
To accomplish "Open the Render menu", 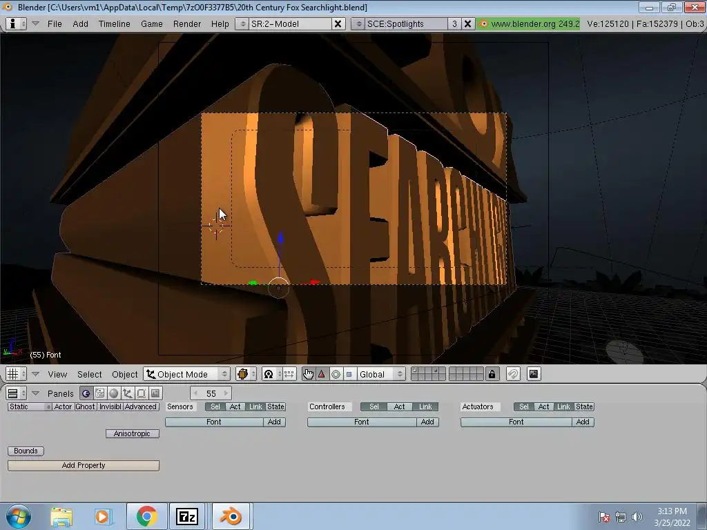I will [x=186, y=24].
